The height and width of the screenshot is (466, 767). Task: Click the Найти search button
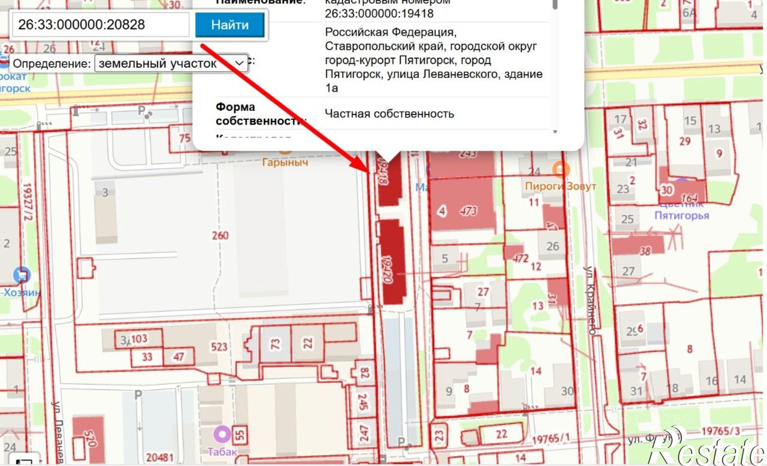[230, 25]
